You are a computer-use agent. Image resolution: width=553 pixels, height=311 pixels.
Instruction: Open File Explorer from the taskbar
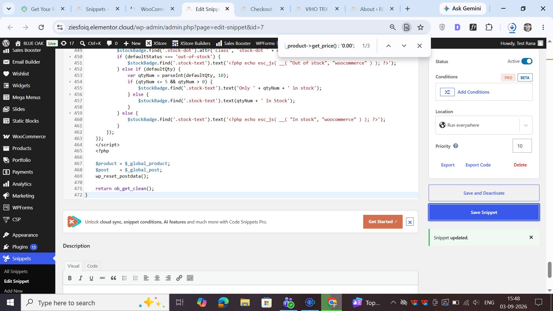coord(245,303)
